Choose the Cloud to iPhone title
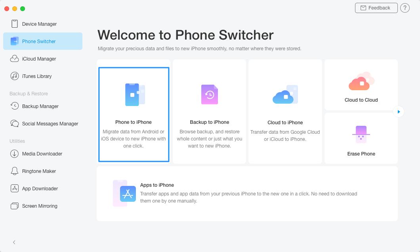Image resolution: width=420 pixels, height=252 pixels. (285, 122)
